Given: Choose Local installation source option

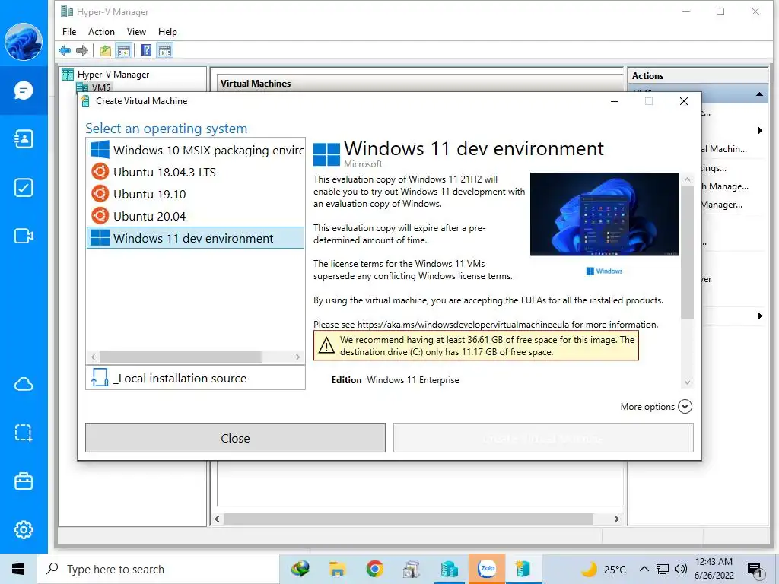Looking at the screenshot, I should click(x=196, y=378).
